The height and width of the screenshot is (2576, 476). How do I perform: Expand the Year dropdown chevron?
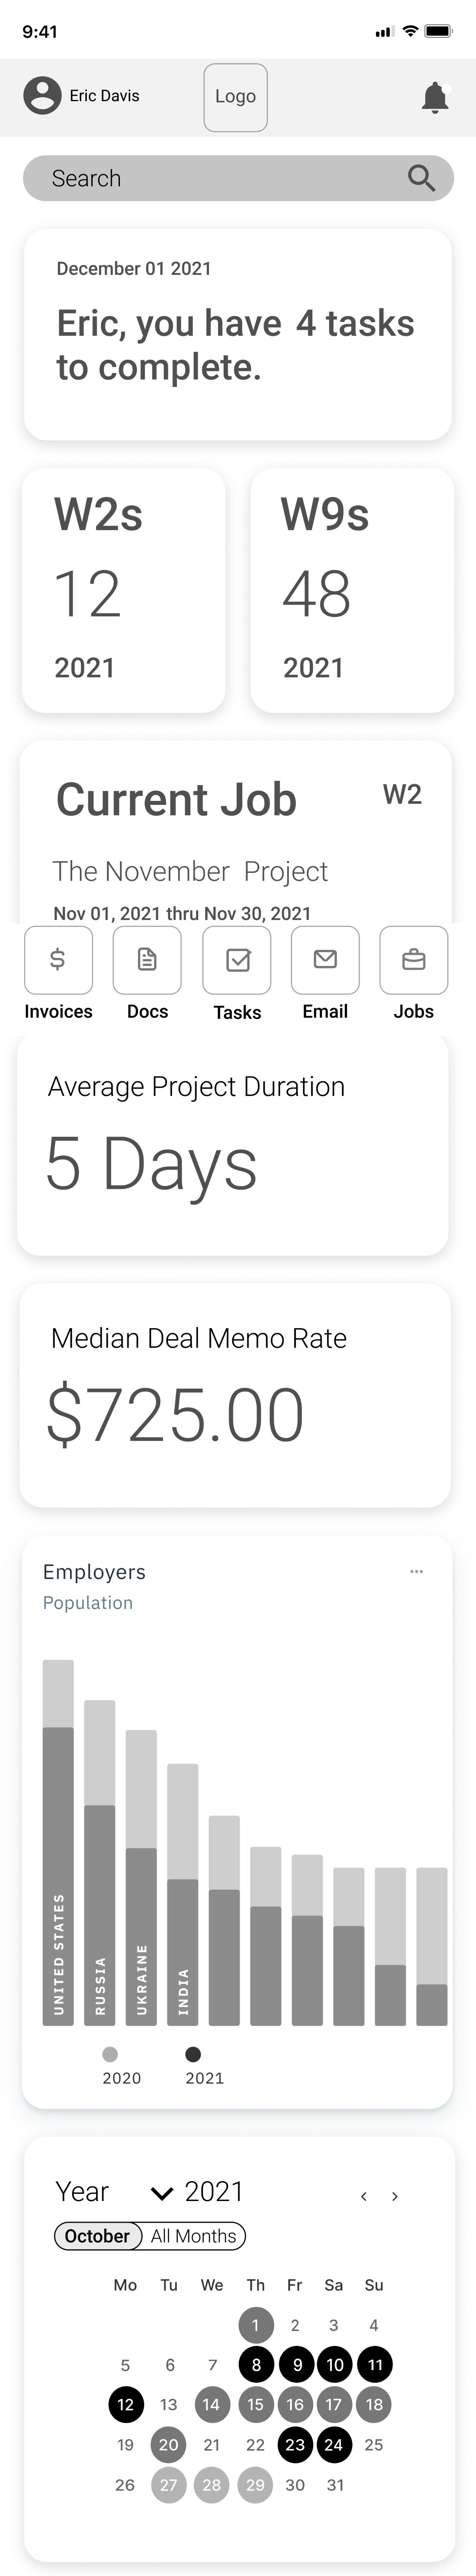tap(161, 2193)
